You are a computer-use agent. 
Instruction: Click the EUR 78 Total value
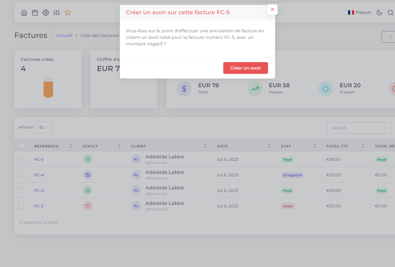[208, 85]
